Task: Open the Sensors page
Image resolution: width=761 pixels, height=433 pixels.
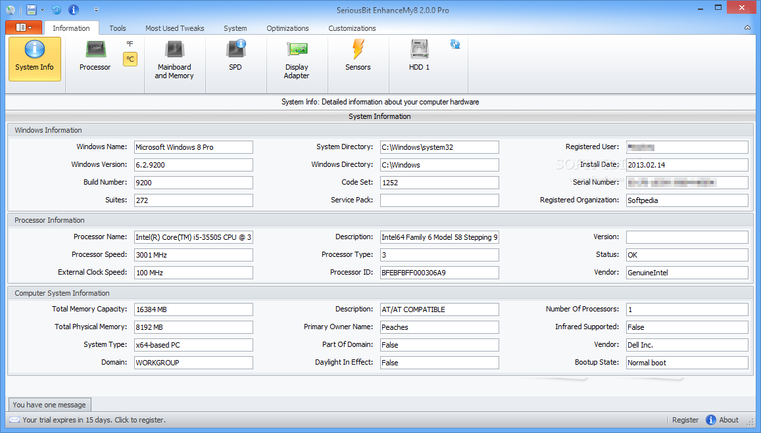Action: (358, 57)
